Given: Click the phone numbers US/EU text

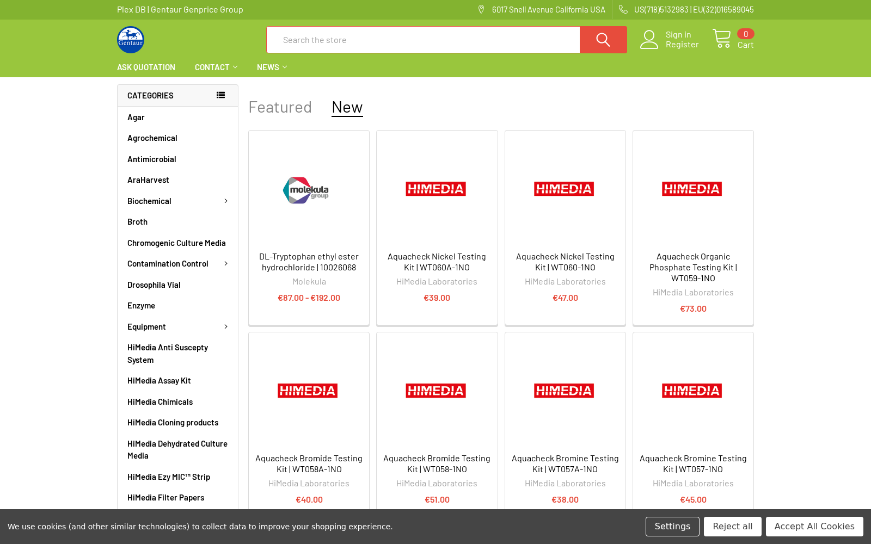Looking at the screenshot, I should (x=694, y=10).
